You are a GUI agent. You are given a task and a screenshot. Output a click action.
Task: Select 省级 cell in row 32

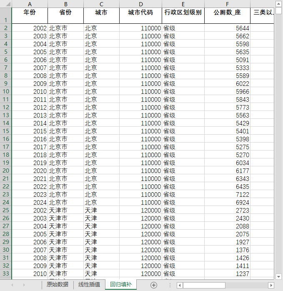click(x=183, y=266)
